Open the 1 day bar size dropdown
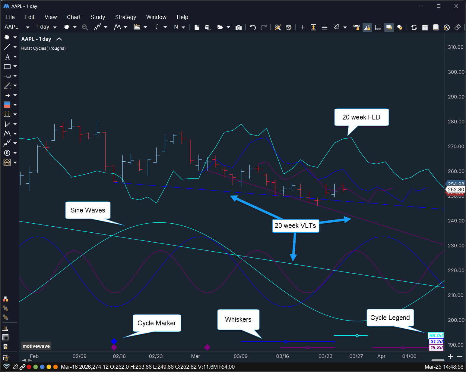The image size is (466, 372). 55,27
